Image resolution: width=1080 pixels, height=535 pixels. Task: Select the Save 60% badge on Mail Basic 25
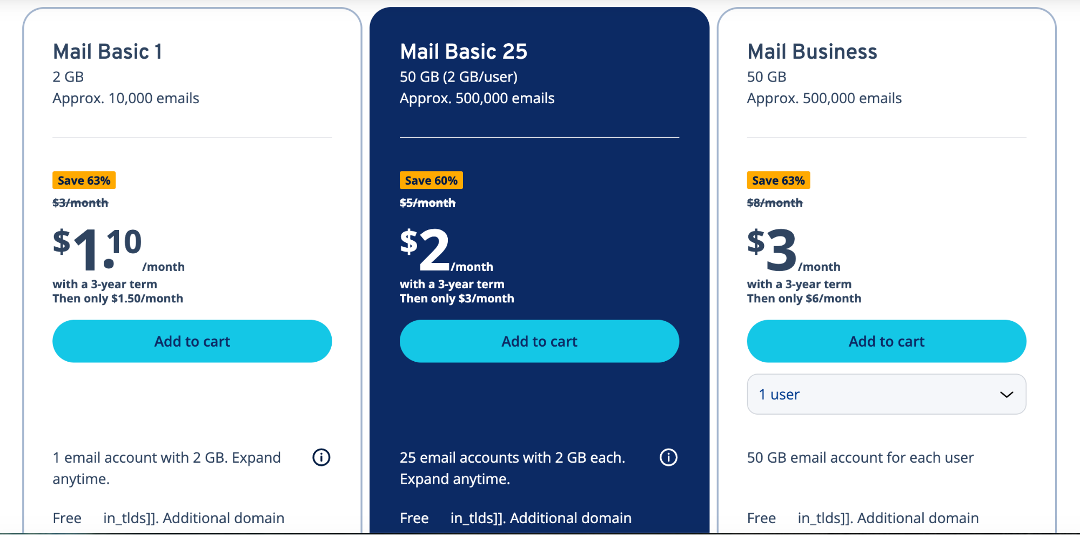pos(431,180)
